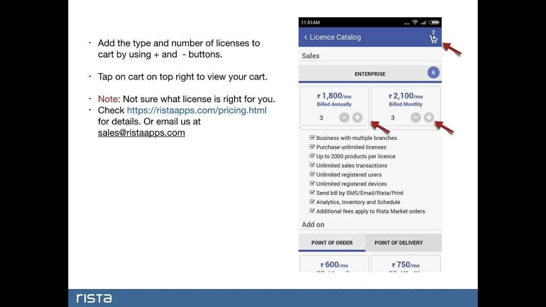
Task: Click the 11:51AM clock in status bar
Action: pyautogui.click(x=310, y=22)
